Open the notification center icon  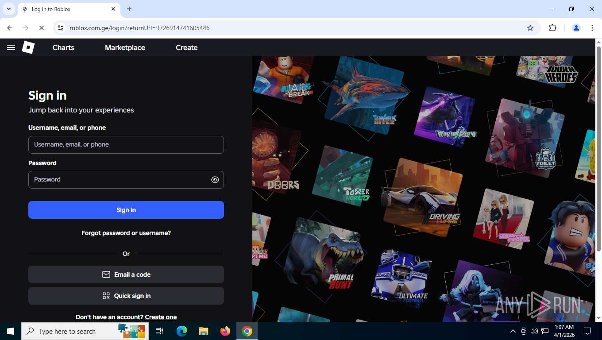pyautogui.click(x=588, y=331)
